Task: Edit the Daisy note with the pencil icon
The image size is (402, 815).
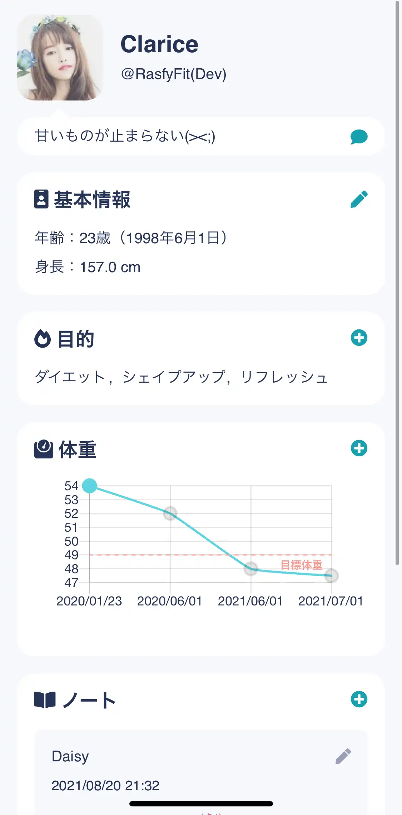Action: click(x=343, y=756)
